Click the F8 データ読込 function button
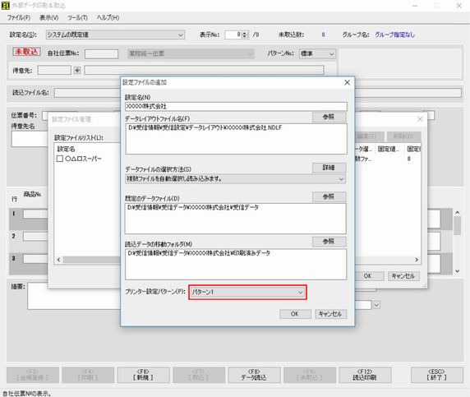Viewport: 470px width, 397px height. [254, 375]
